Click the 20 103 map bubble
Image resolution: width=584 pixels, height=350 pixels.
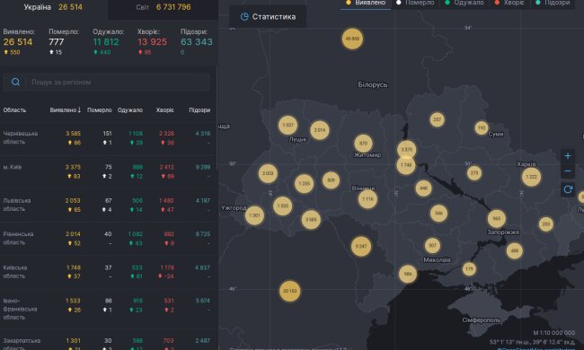pyautogui.click(x=290, y=291)
